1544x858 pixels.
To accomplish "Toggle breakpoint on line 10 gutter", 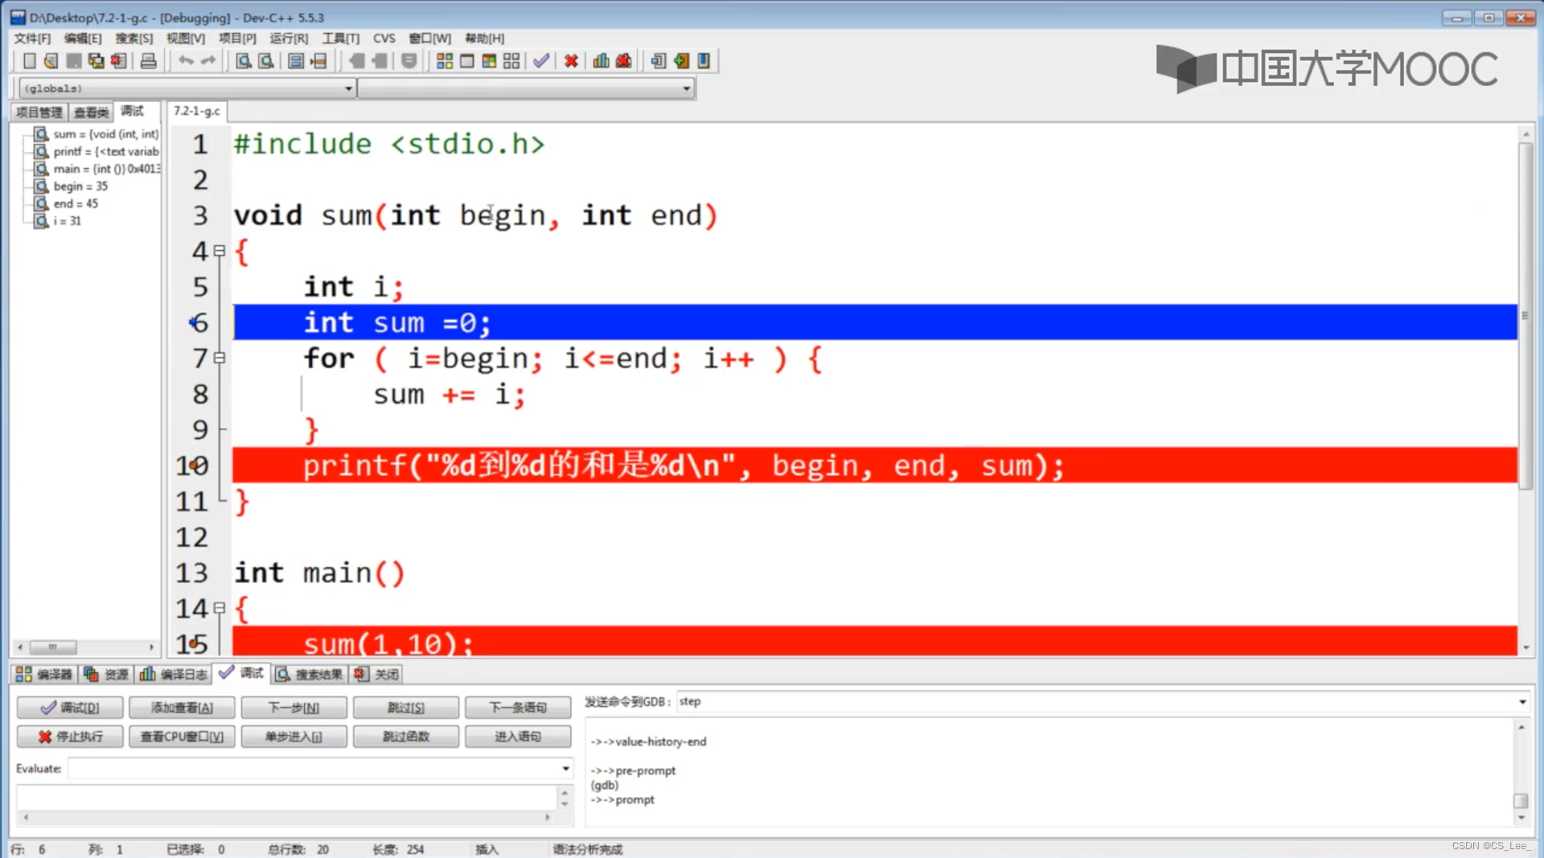I will pyautogui.click(x=193, y=466).
